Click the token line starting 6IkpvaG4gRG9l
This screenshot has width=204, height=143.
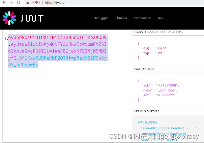click(x=57, y=51)
